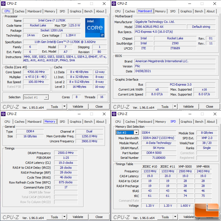Viewport: 221px width, 221px height.
Task: Open Tools dropdown arrow in Memory window
Action: tap(64, 217)
